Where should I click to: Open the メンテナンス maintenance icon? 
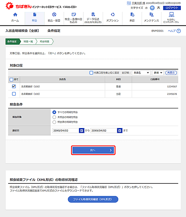coord(151,15)
